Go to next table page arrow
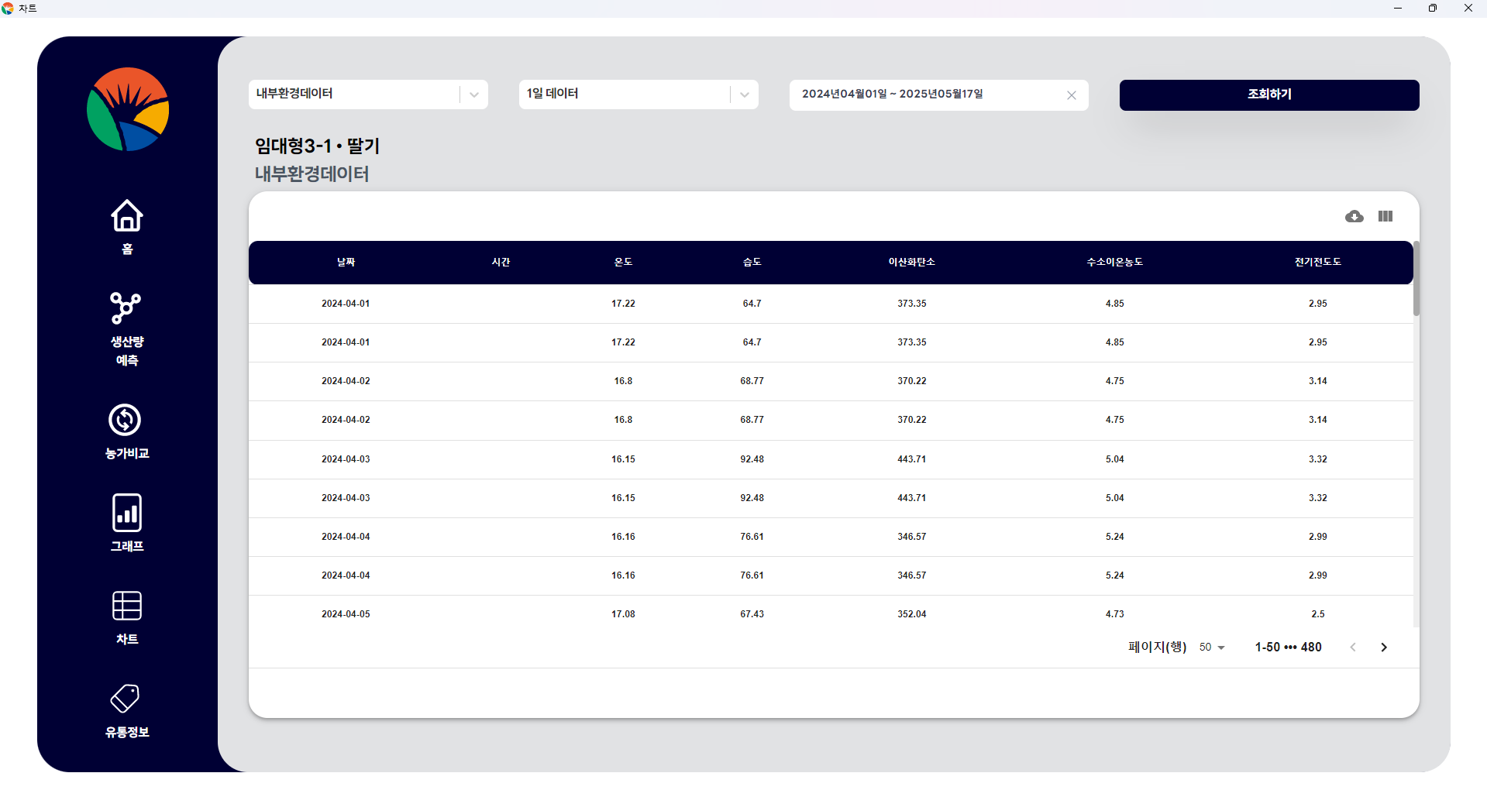 (x=1384, y=648)
